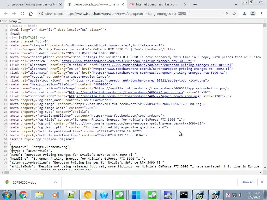Open downloaded file 10786205.webp
Image resolution: width=267 pixels, height=200 pixels.
(24, 182)
